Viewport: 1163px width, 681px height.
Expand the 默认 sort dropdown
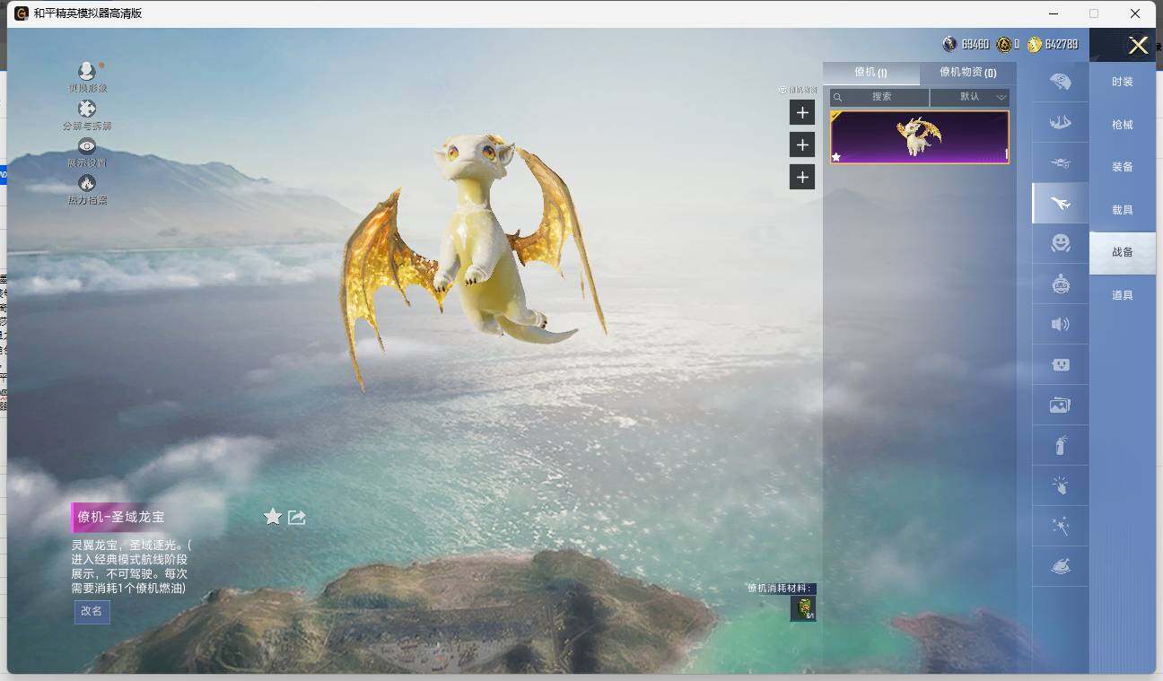point(970,97)
